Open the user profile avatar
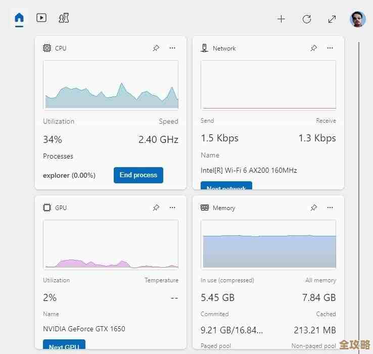This screenshot has width=373, height=354. click(357, 19)
